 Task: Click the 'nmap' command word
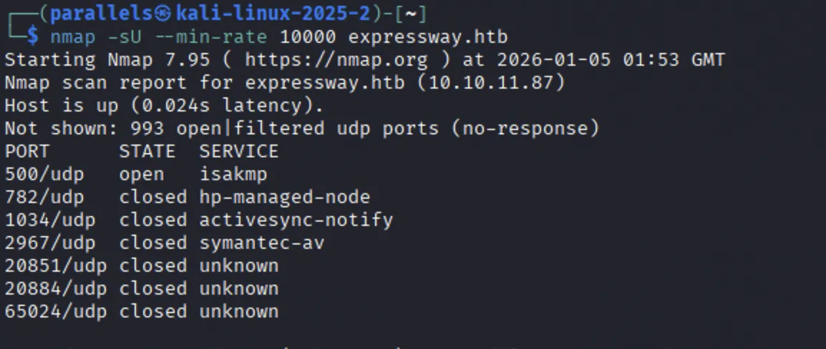pyautogui.click(x=73, y=37)
